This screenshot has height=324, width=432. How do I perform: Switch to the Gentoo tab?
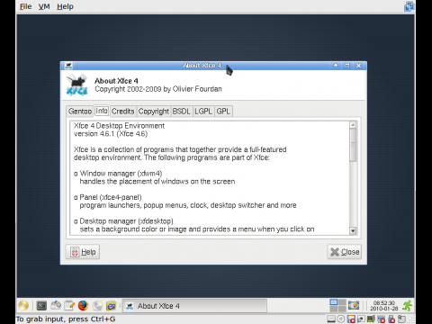point(80,112)
